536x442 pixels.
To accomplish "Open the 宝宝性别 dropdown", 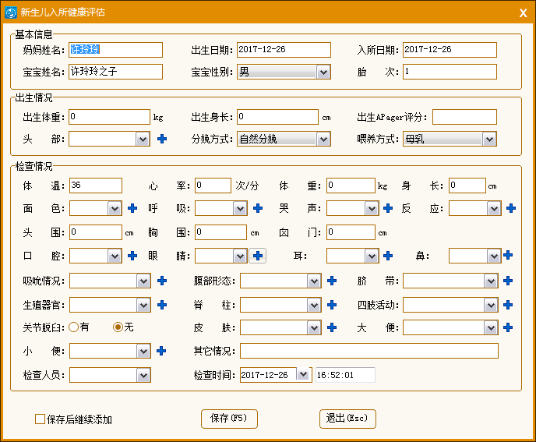I will coord(323,72).
